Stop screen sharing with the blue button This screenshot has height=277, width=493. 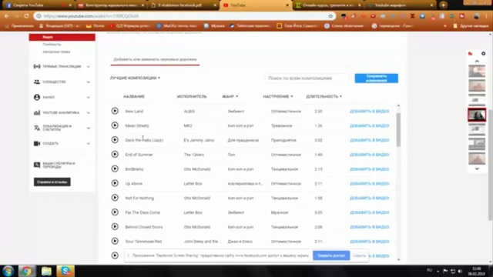(x=331, y=255)
